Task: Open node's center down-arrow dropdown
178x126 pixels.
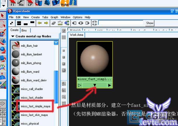Action: coord(95,85)
